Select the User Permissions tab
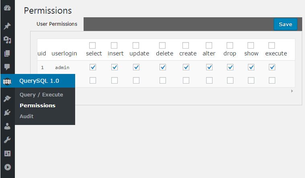 coord(57,24)
